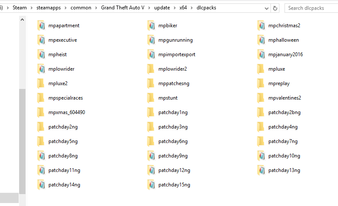This screenshot has width=338, height=206.
Task: Select the mpapartment folder icon
Action: [41, 26]
